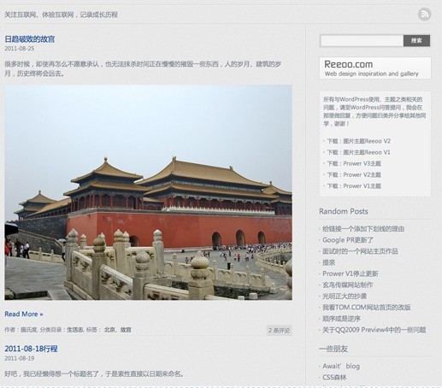Download 图片主题Reeoo V1 link
442x388 pixels.
pos(358,152)
